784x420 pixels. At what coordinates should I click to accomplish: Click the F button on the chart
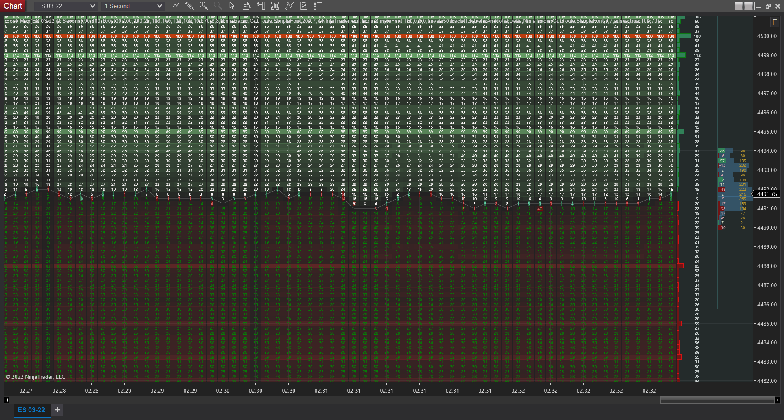(x=774, y=22)
